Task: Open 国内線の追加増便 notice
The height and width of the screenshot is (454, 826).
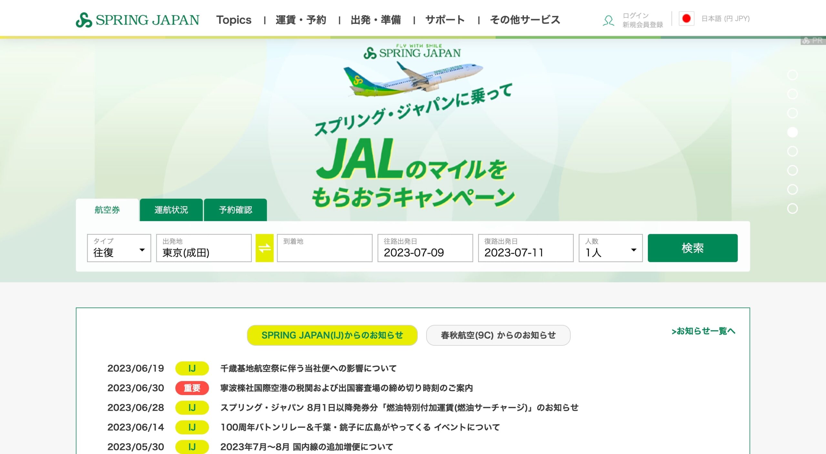Action: pos(307,447)
